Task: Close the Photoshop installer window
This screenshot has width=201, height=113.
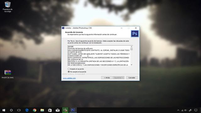Action: (x=136, y=28)
